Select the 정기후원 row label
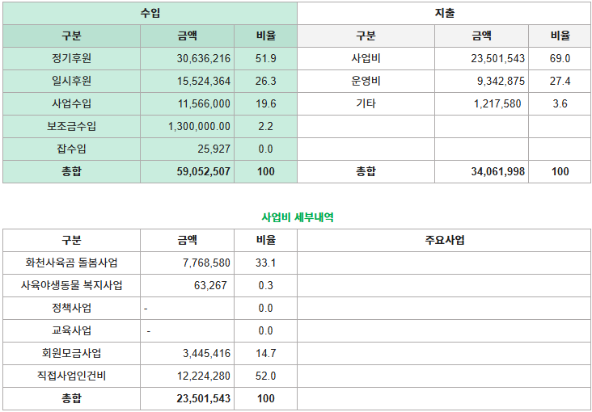The height and width of the screenshot is (412, 592). pyautogui.click(x=71, y=58)
